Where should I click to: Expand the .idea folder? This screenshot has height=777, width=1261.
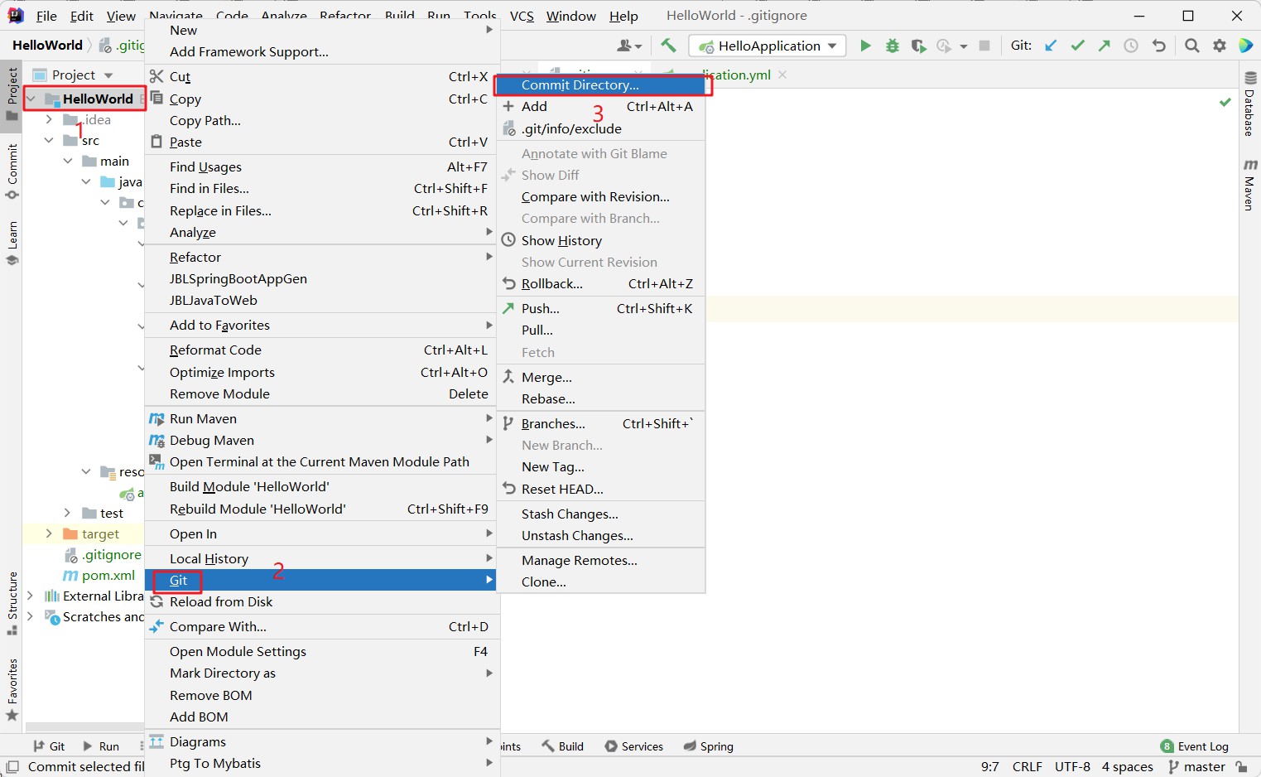pyautogui.click(x=49, y=120)
